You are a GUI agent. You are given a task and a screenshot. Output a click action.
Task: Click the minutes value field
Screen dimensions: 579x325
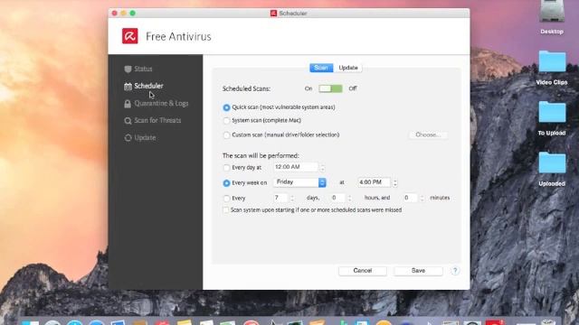pos(410,198)
